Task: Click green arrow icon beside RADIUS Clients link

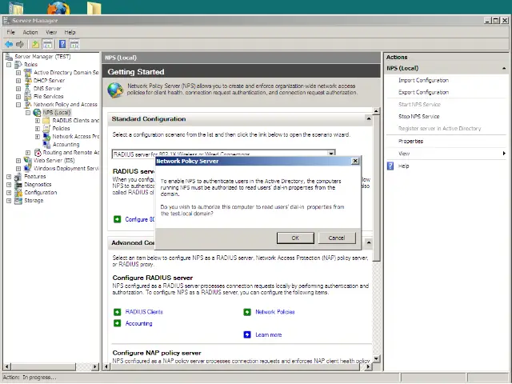Action: coord(118,312)
